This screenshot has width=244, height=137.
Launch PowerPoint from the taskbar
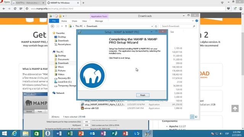click(81, 134)
